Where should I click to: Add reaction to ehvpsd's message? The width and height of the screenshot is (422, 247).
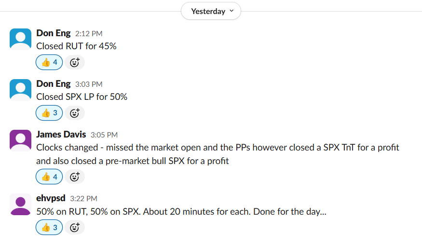tap(75, 228)
